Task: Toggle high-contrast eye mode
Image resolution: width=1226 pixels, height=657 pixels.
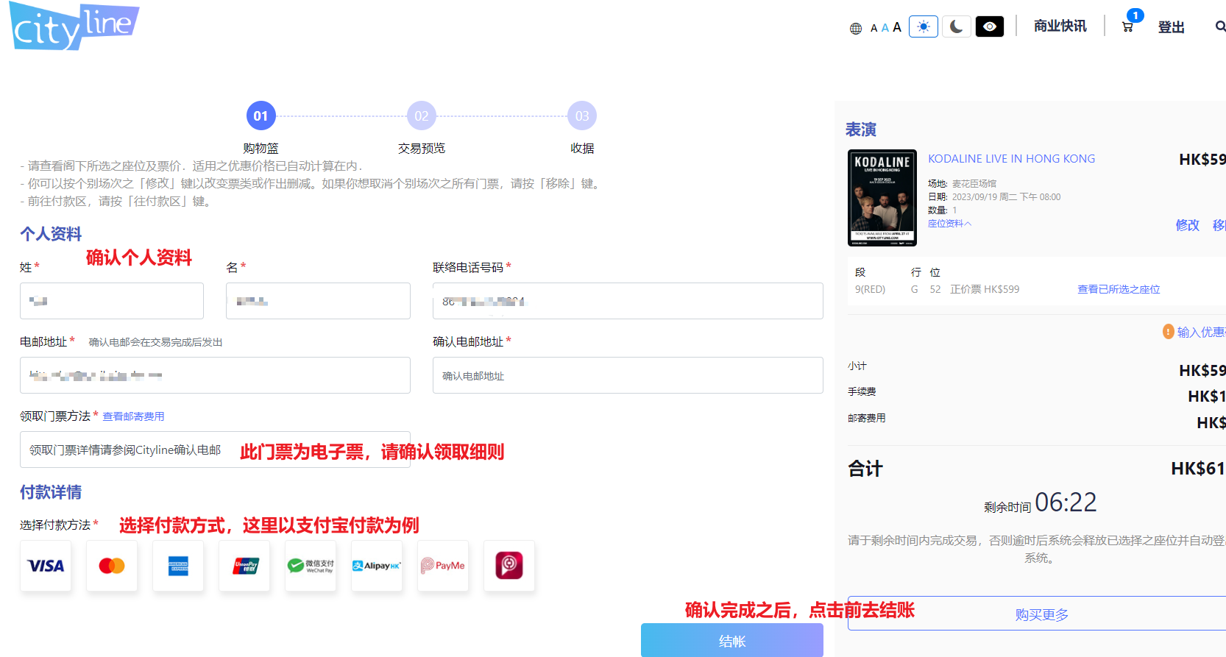Action: point(989,27)
